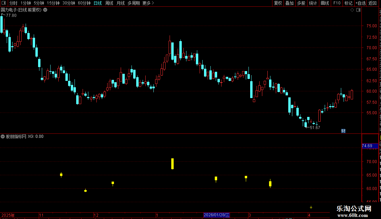Click the 75.00 price axis label
Image resolution: width=381 pixels, height=219 pixels.
coord(372,26)
